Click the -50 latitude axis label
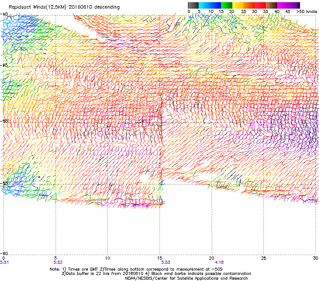Screen dimensions: 319x281 coord(4,121)
